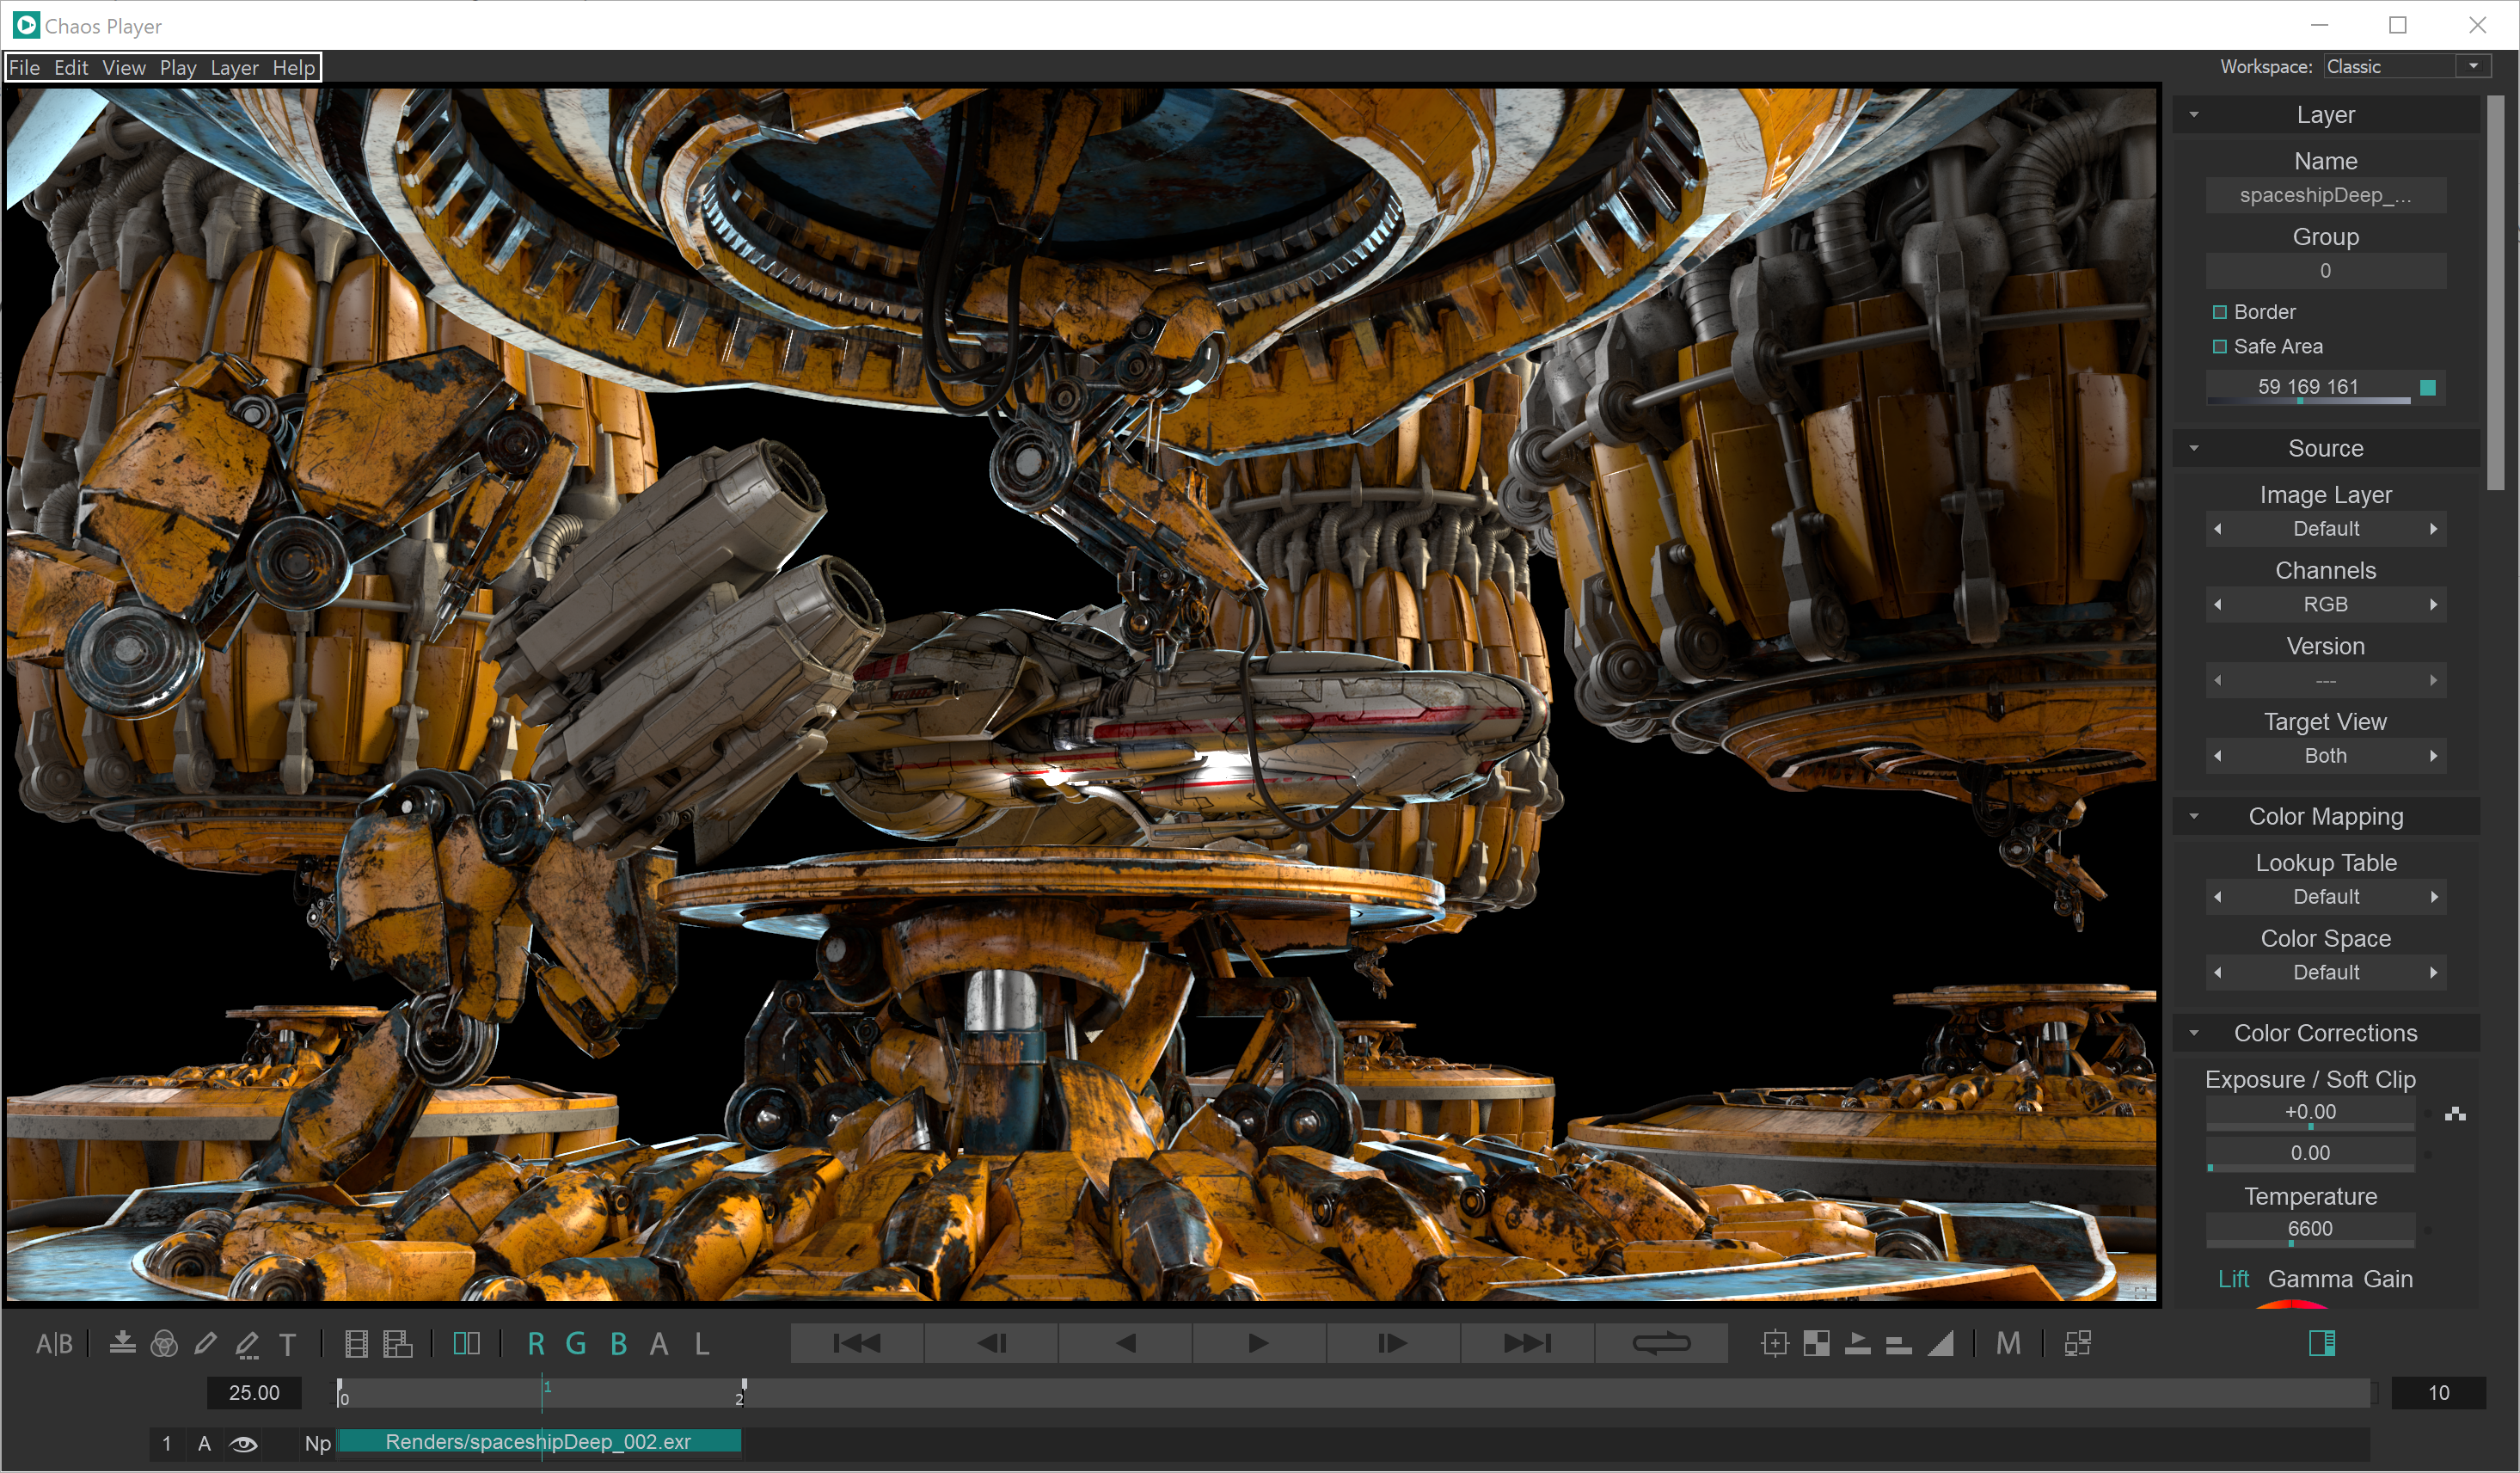Image resolution: width=2520 pixels, height=1473 pixels.
Task: Collapse the Color Mapping section
Action: coord(2194,816)
